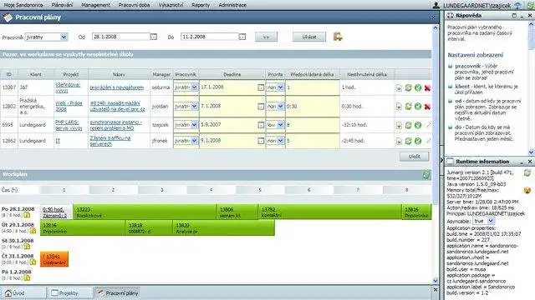Image resolution: width=535 pixels, height=300 pixels.
Task: Open the low Priorita dropdown in row 5595
Action: click(275, 125)
